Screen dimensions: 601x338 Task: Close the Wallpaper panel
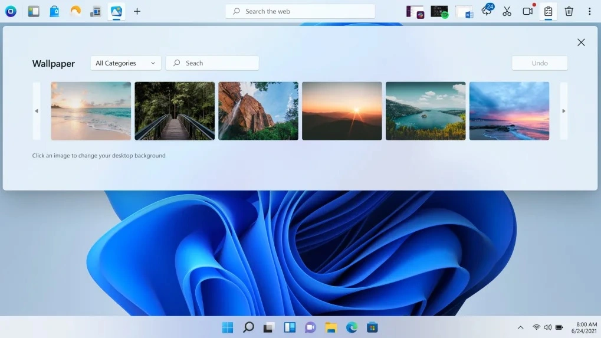point(581,42)
